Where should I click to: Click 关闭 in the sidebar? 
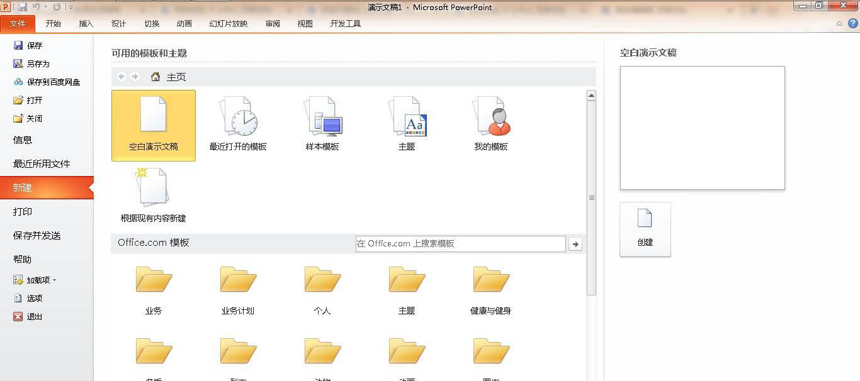pyautogui.click(x=28, y=118)
